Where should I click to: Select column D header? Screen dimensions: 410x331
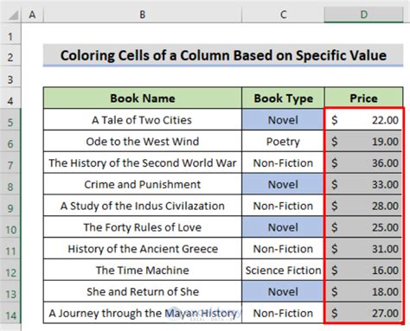363,15
